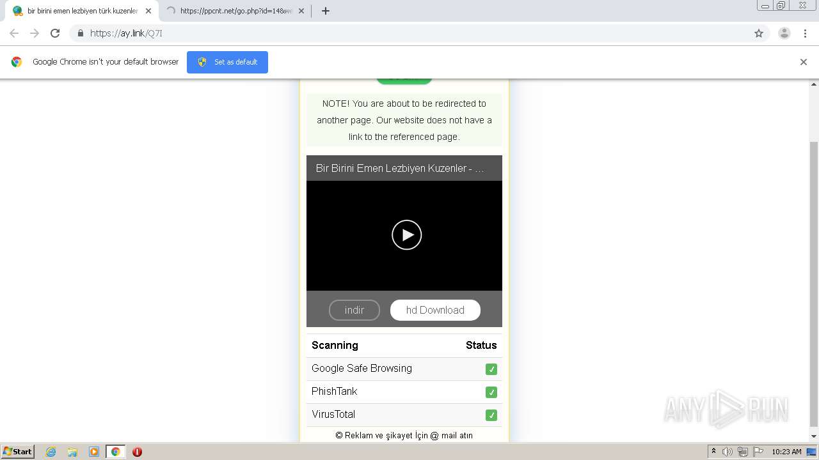819x460 pixels.
Task: Launch Internet Explorer from the taskbar
Action: point(51,452)
